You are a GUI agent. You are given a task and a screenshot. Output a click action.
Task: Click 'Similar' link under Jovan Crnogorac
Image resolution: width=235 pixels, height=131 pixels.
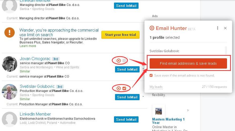coord(25,71)
